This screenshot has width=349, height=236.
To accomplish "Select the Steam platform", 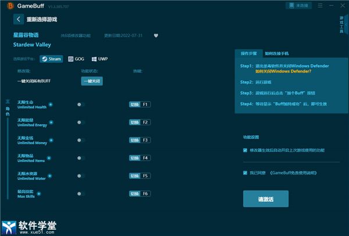I will coord(51,59).
